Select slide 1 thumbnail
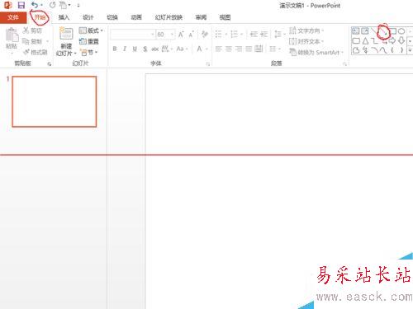413x309 pixels. [55, 101]
